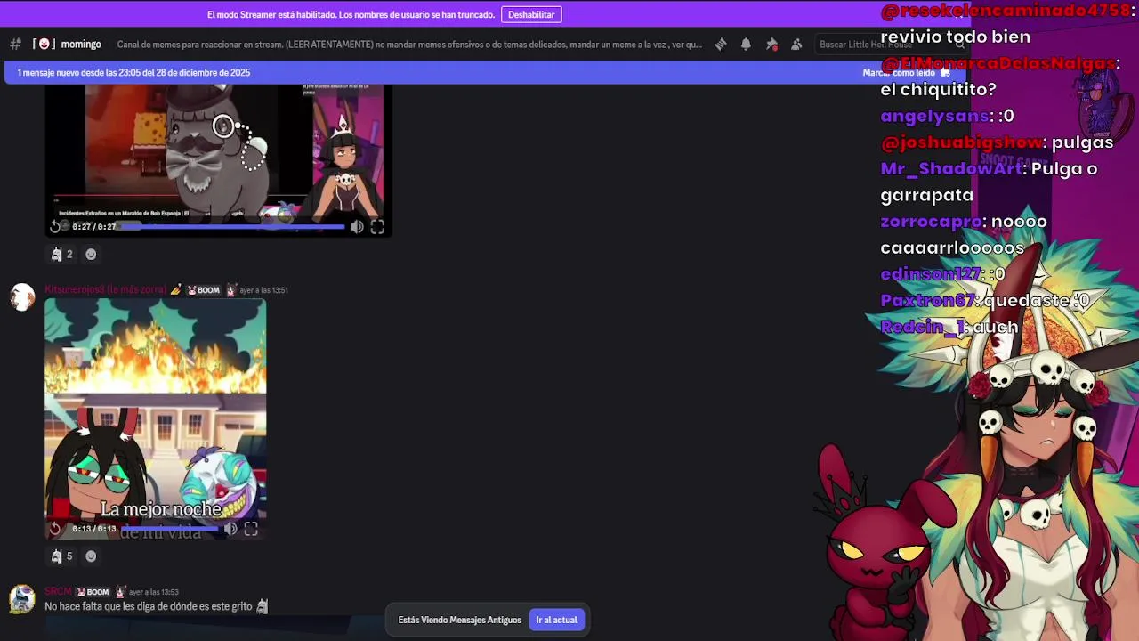The width and height of the screenshot is (1139, 641).
Task: Open fullscreen for the 0:13 video
Action: [251, 529]
